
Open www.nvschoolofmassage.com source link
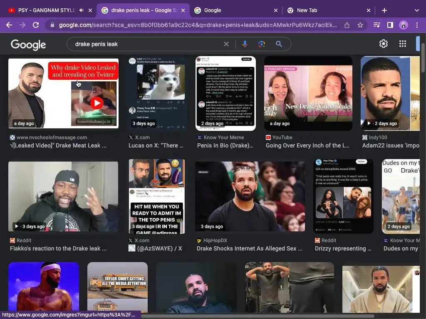[52, 137]
